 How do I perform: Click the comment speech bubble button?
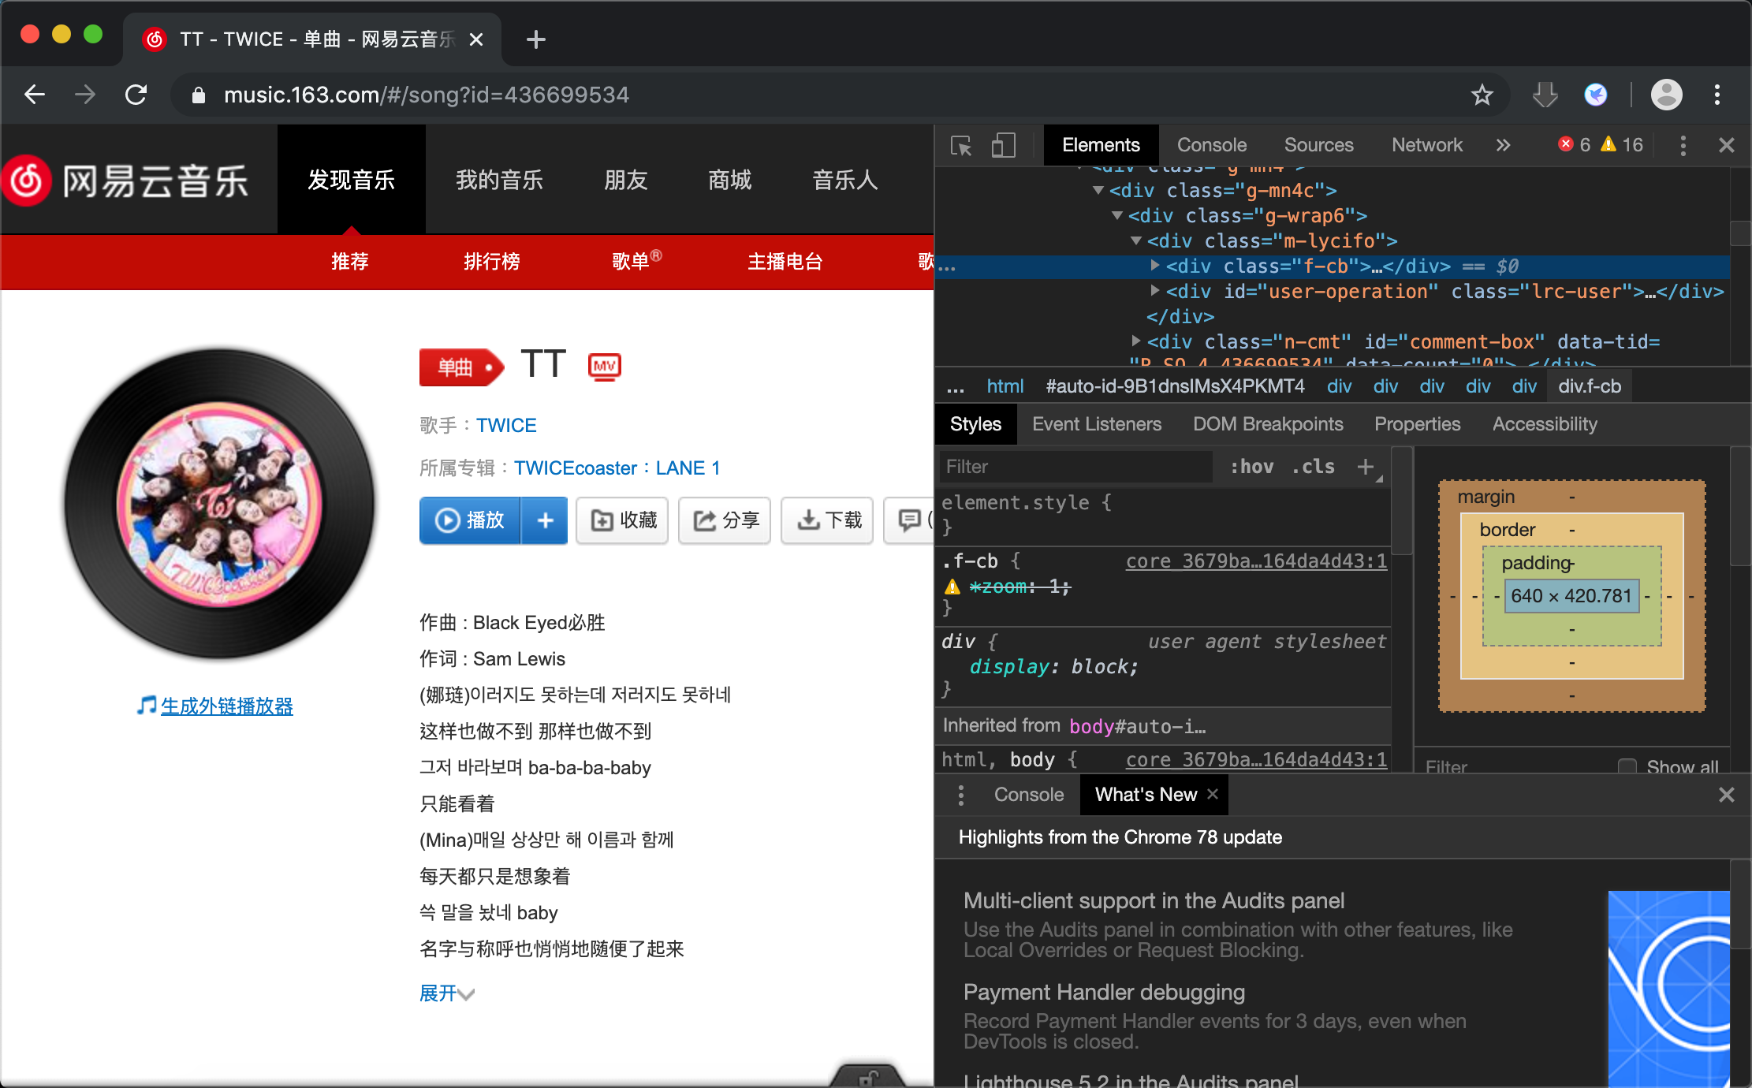point(909,520)
